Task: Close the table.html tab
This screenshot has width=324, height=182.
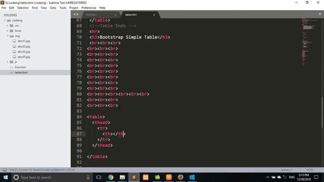Action: click(154, 15)
